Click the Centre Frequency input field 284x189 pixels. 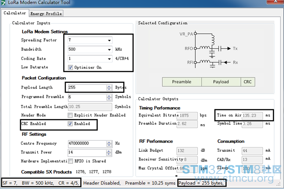[x=87, y=144]
